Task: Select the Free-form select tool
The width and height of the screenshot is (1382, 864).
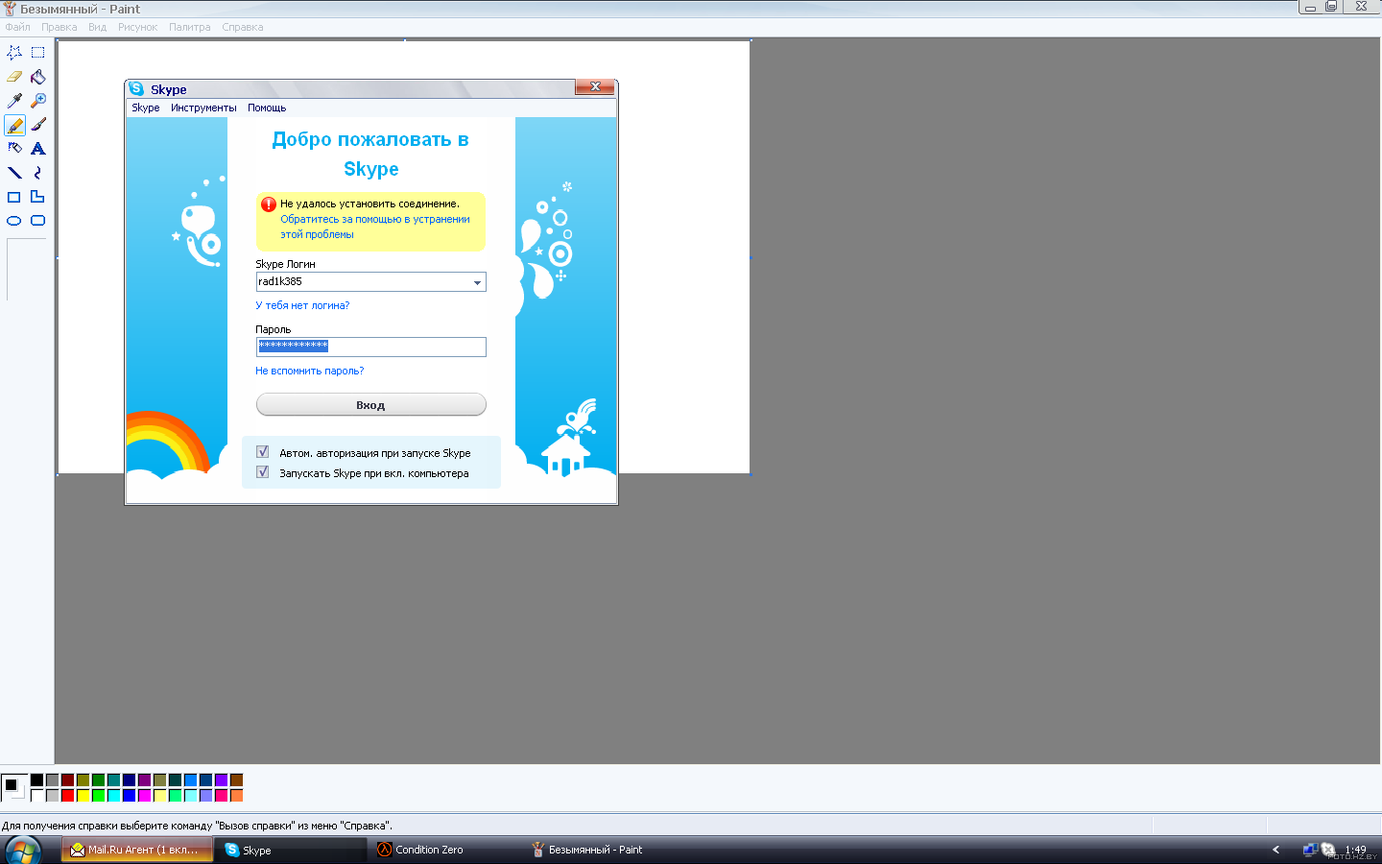Action: pos(14,53)
